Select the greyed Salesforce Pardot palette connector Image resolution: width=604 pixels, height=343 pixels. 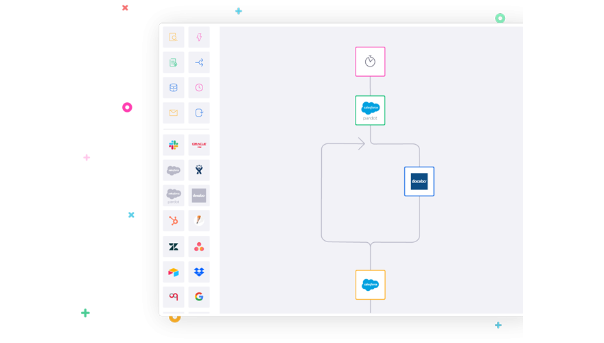174,196
